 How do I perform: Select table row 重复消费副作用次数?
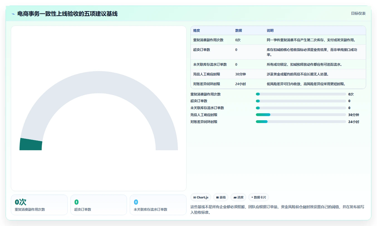(x=278, y=40)
